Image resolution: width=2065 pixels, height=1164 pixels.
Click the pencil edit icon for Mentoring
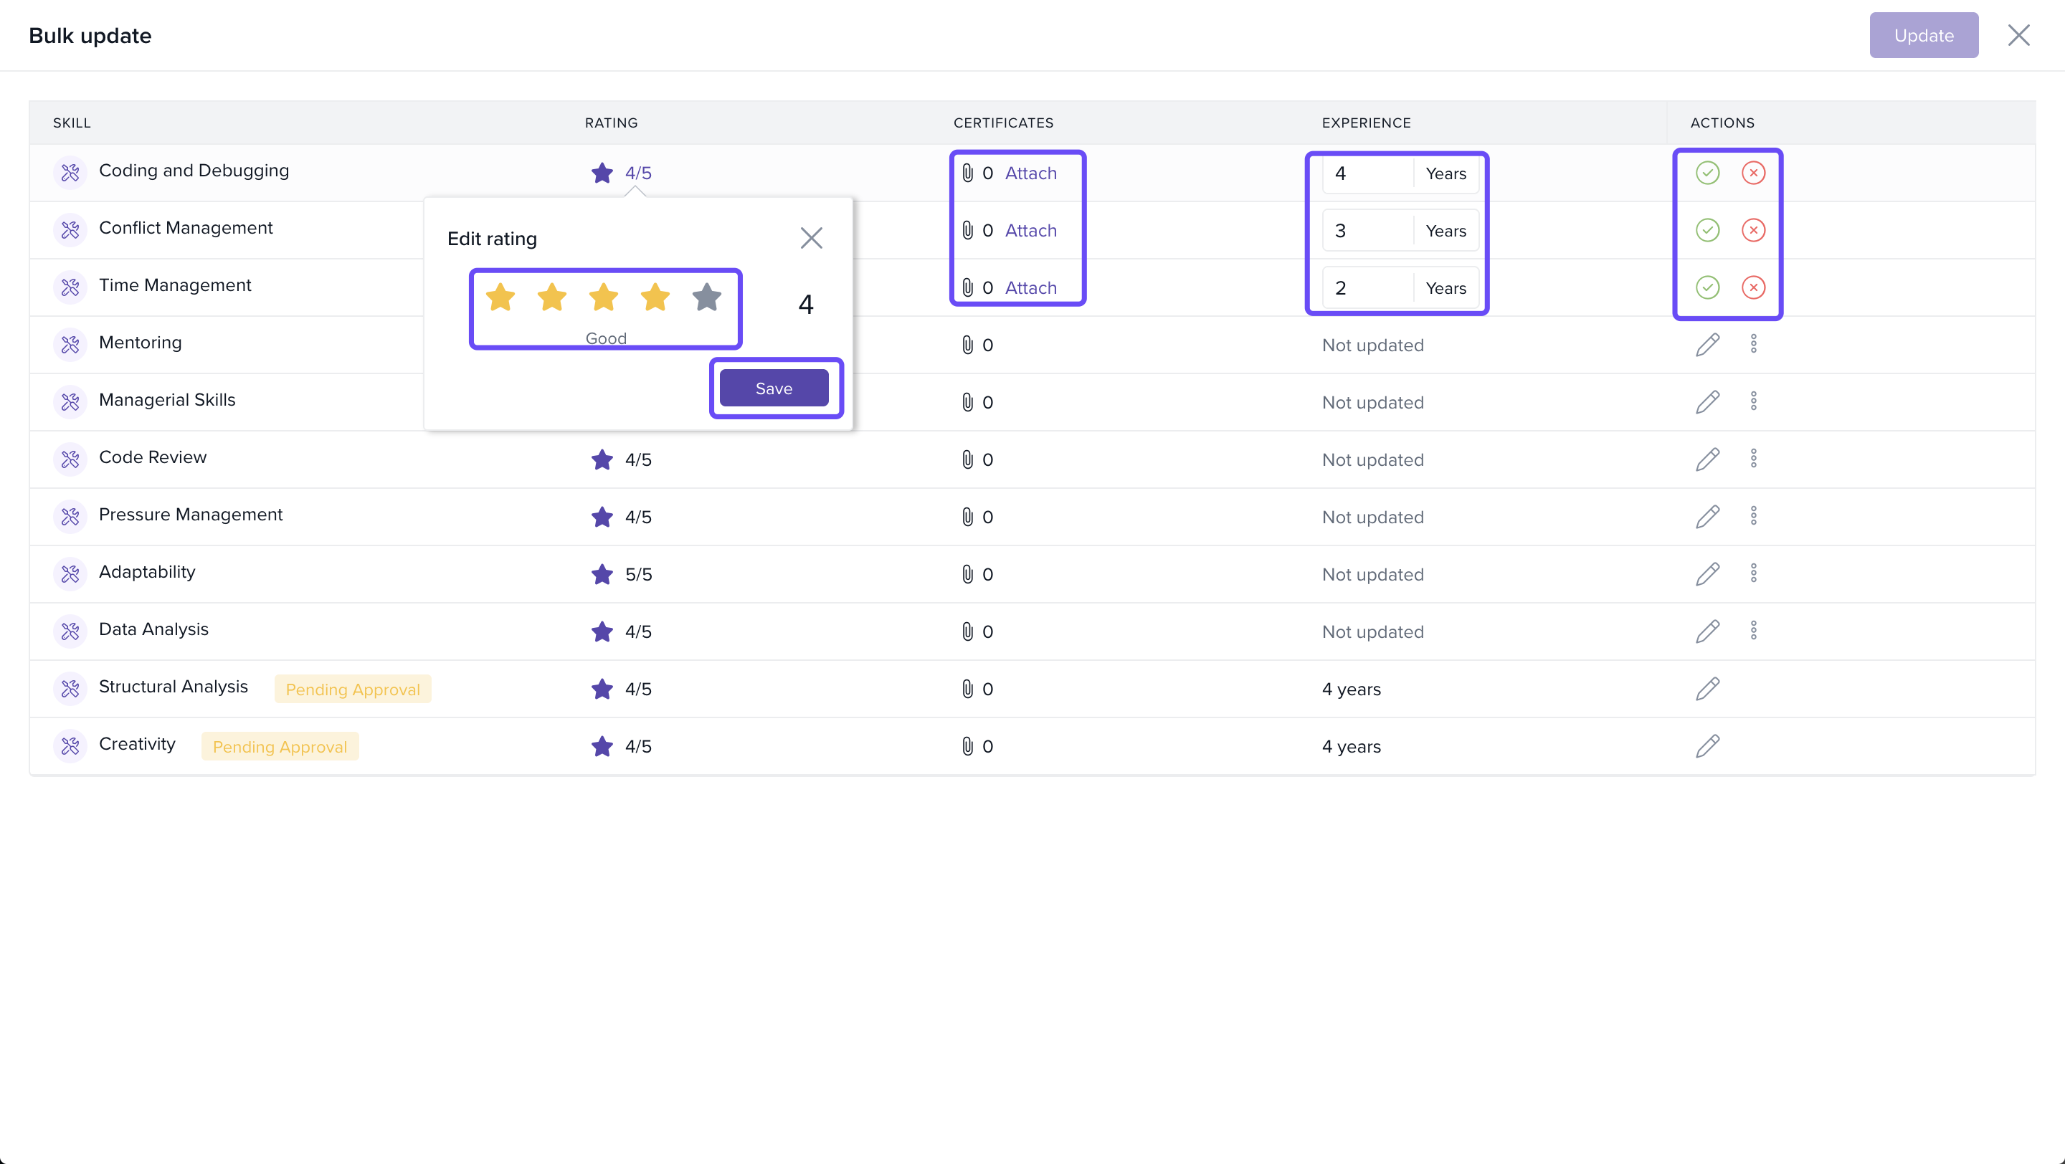pos(1706,345)
